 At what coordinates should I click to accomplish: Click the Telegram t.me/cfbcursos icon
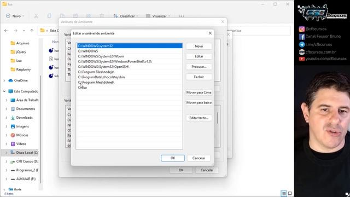coord(302,44)
